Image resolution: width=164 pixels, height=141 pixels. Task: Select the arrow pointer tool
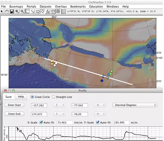tap(2, 11)
